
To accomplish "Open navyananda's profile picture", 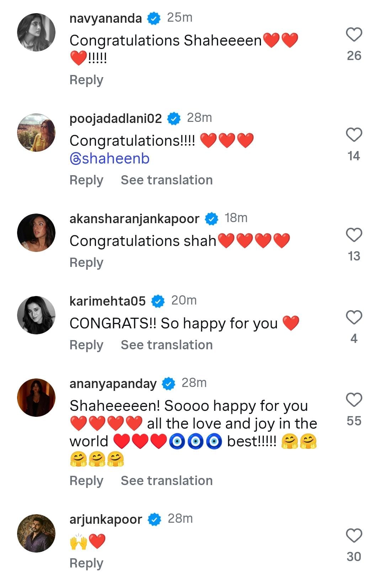I will [36, 32].
